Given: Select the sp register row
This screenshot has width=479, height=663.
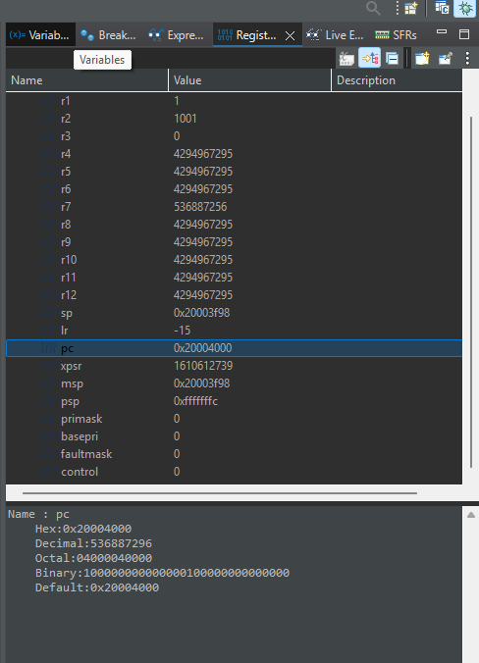Looking at the screenshot, I should [x=234, y=313].
